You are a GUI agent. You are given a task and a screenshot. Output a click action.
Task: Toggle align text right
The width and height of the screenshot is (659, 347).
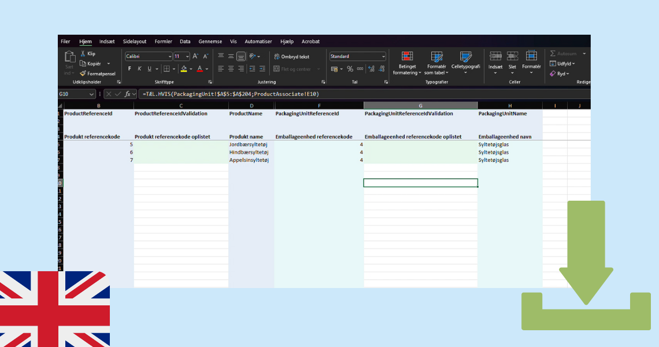point(241,69)
